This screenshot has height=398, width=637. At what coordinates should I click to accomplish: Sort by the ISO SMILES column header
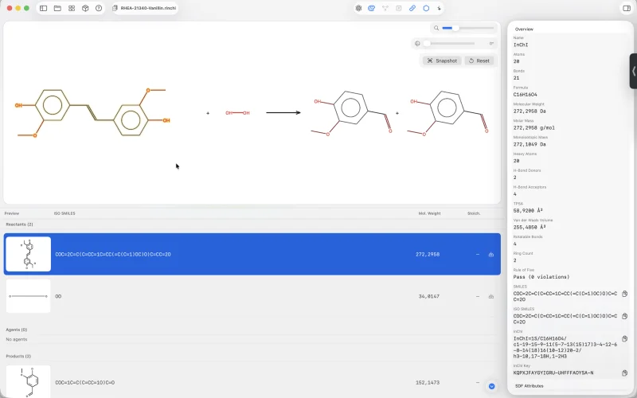pos(64,213)
